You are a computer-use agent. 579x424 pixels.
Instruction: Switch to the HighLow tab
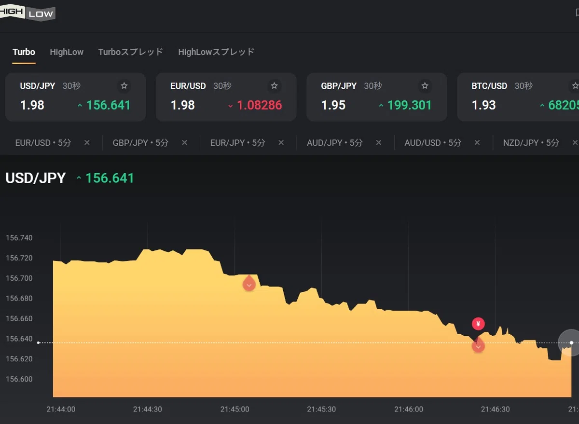(x=67, y=52)
